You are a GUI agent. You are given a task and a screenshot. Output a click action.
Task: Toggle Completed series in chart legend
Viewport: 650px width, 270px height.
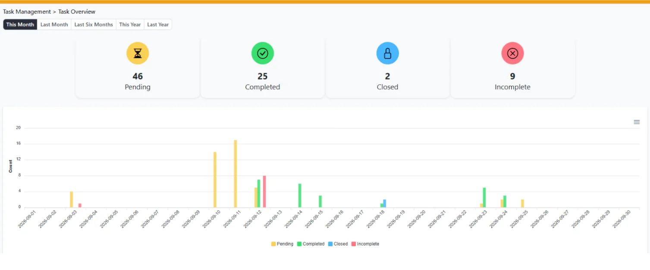[x=311, y=244]
